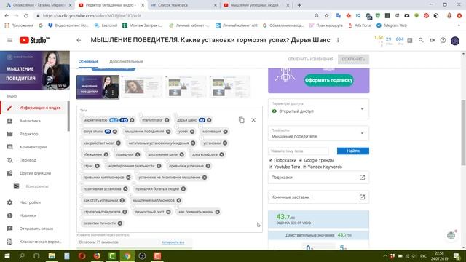Click the Оформить подписку button
Screen dimensions: 466x262
click(x=328, y=80)
